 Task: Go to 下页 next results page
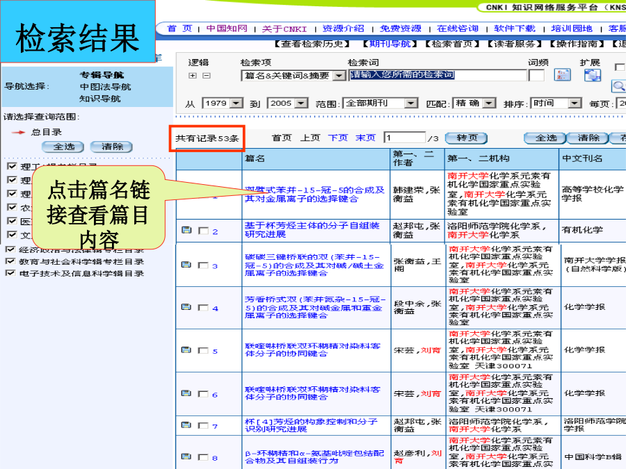coord(338,138)
